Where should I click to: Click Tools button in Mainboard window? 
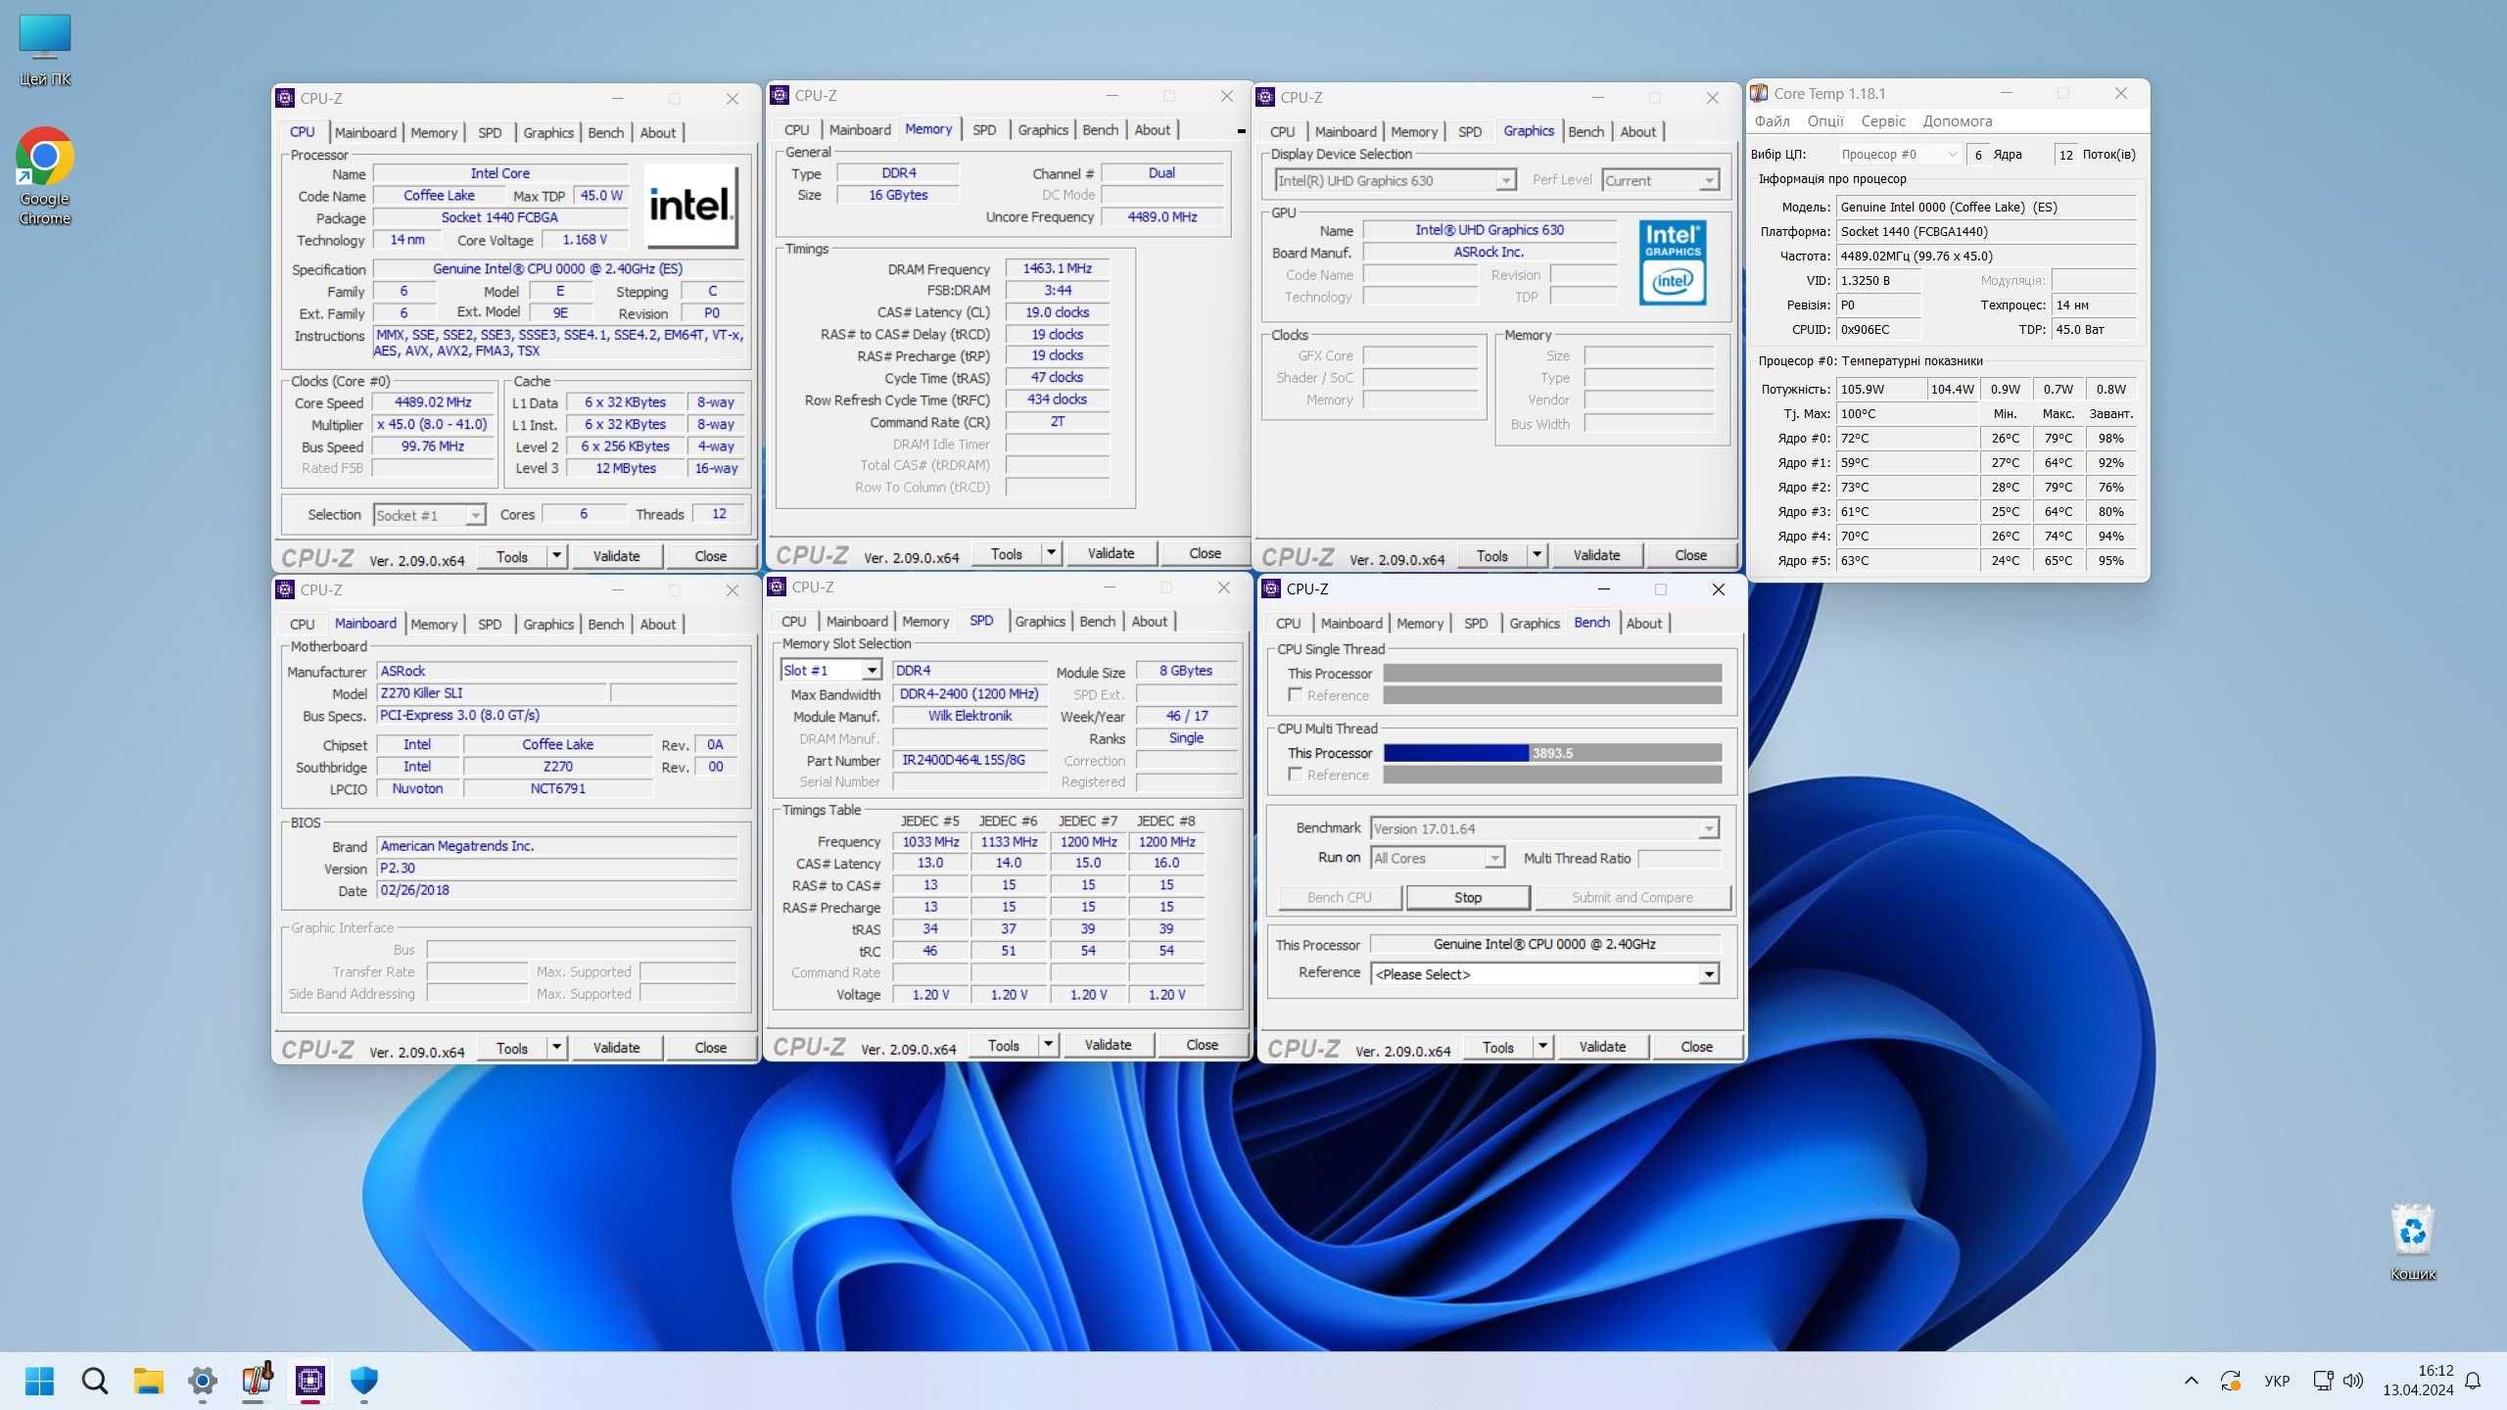512,1048
